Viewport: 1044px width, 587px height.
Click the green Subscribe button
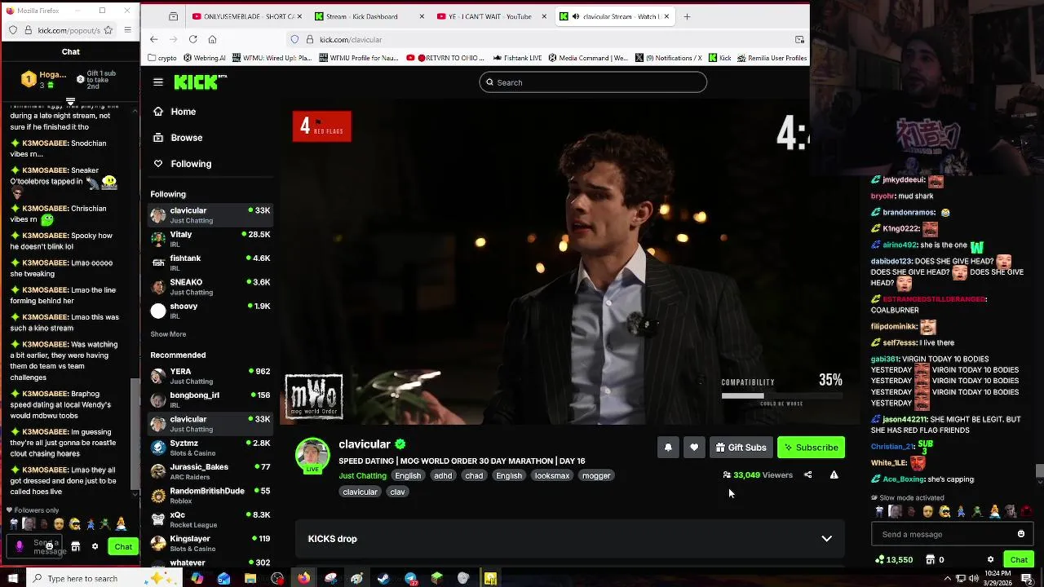pos(812,448)
